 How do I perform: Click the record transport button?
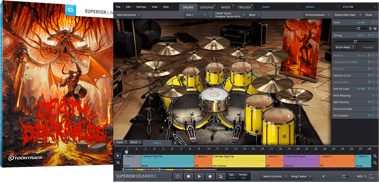210,176
